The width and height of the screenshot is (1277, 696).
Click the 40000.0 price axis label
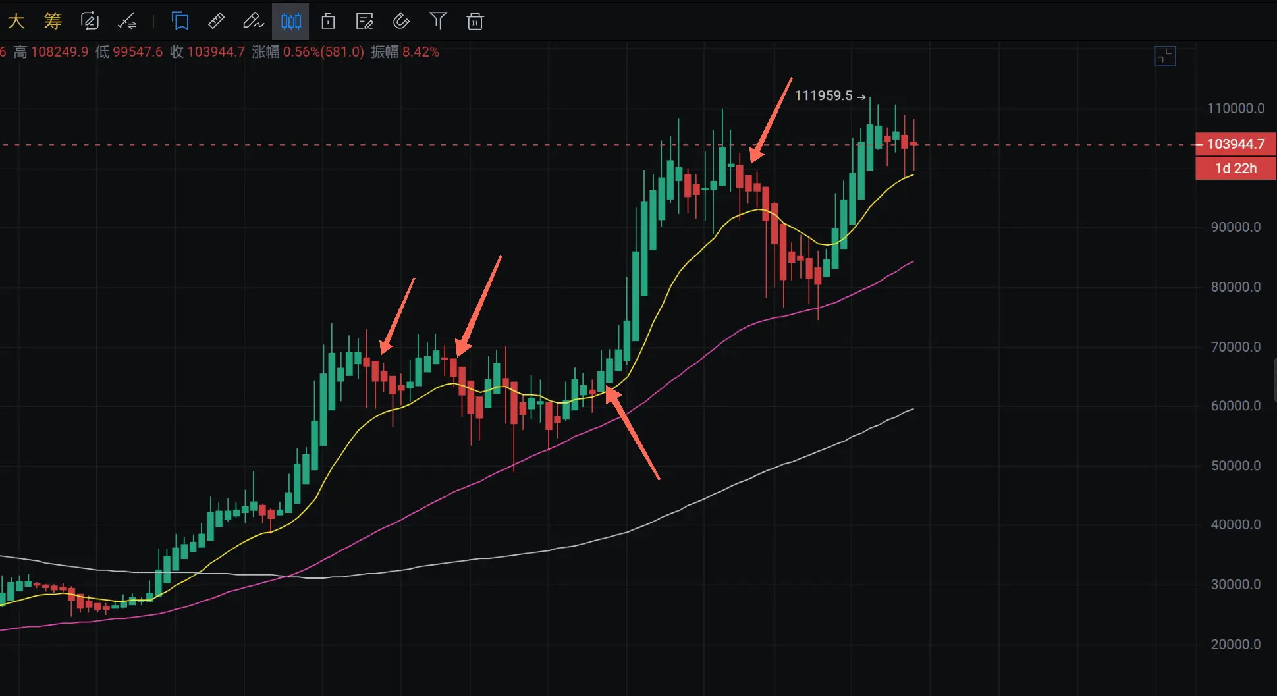pyautogui.click(x=1236, y=525)
